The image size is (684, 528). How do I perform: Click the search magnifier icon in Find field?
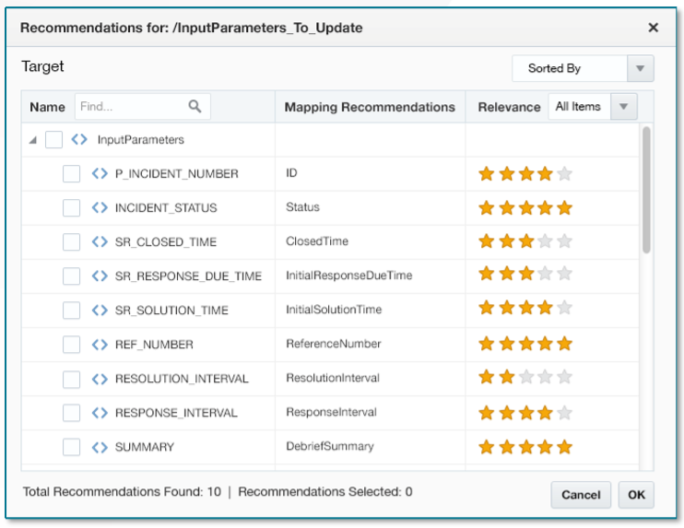pos(195,107)
